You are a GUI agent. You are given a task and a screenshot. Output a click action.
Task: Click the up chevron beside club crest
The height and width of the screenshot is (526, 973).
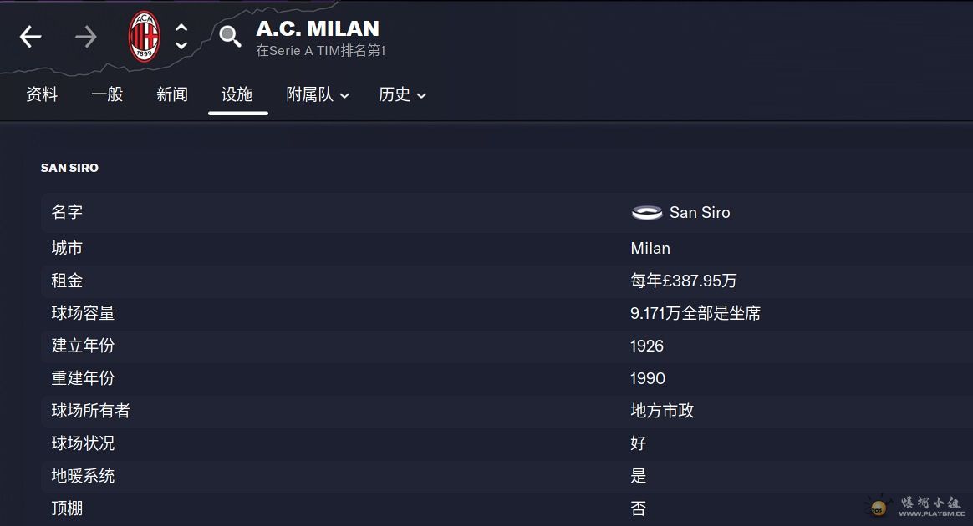(181, 28)
